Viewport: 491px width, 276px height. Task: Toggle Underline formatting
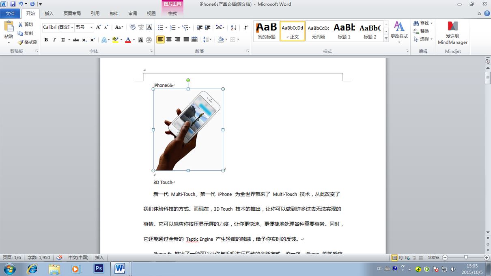coord(63,40)
